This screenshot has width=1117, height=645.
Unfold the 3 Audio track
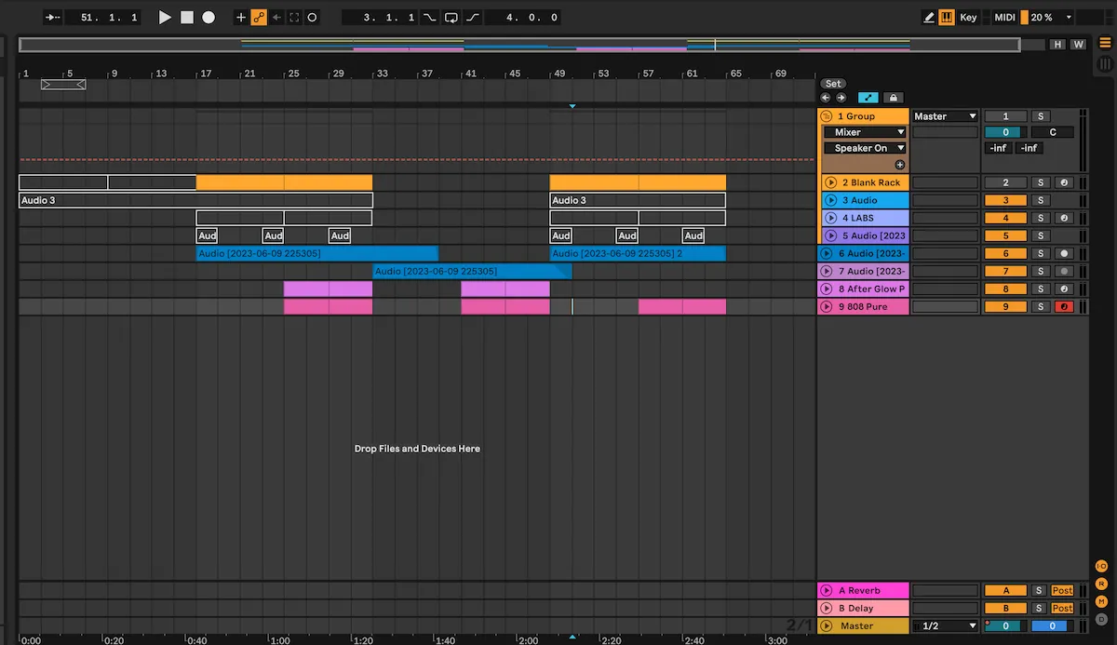click(x=830, y=200)
